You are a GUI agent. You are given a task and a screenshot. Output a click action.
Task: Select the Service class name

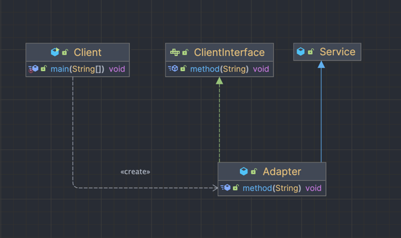tap(337, 52)
